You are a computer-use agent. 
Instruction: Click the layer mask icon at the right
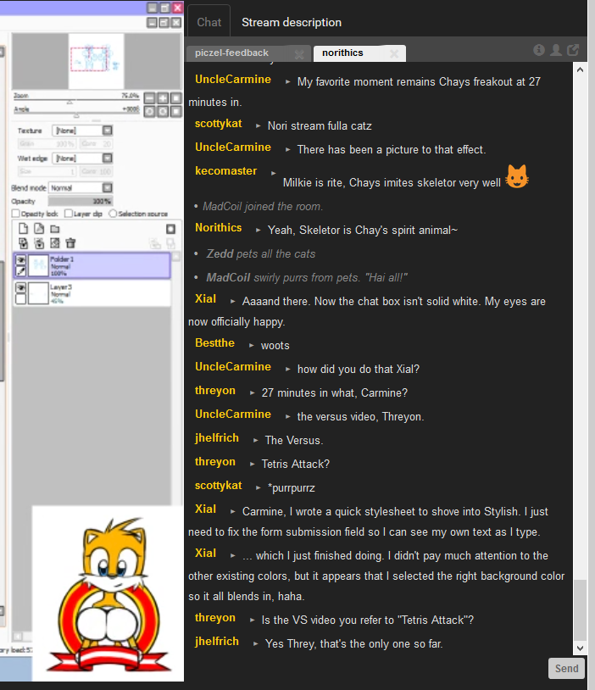click(x=170, y=229)
